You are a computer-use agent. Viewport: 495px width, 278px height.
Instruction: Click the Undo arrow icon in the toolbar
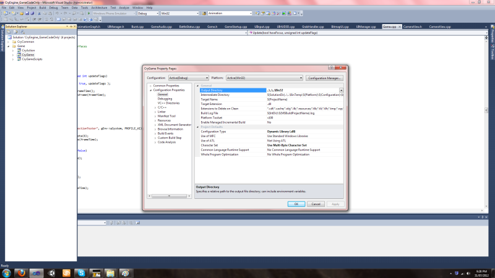57,13
